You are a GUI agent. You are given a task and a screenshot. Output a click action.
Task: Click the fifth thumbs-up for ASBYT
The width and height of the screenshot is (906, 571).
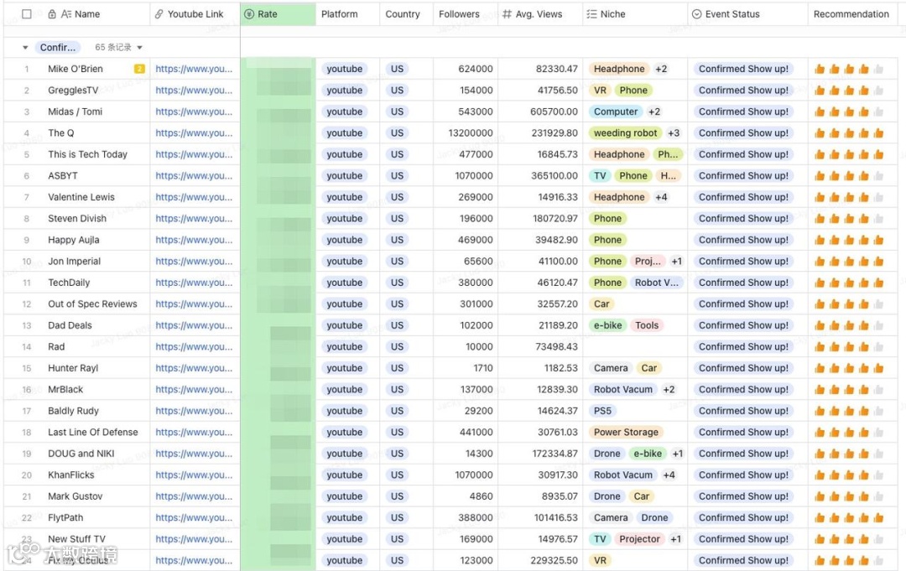[x=878, y=175]
